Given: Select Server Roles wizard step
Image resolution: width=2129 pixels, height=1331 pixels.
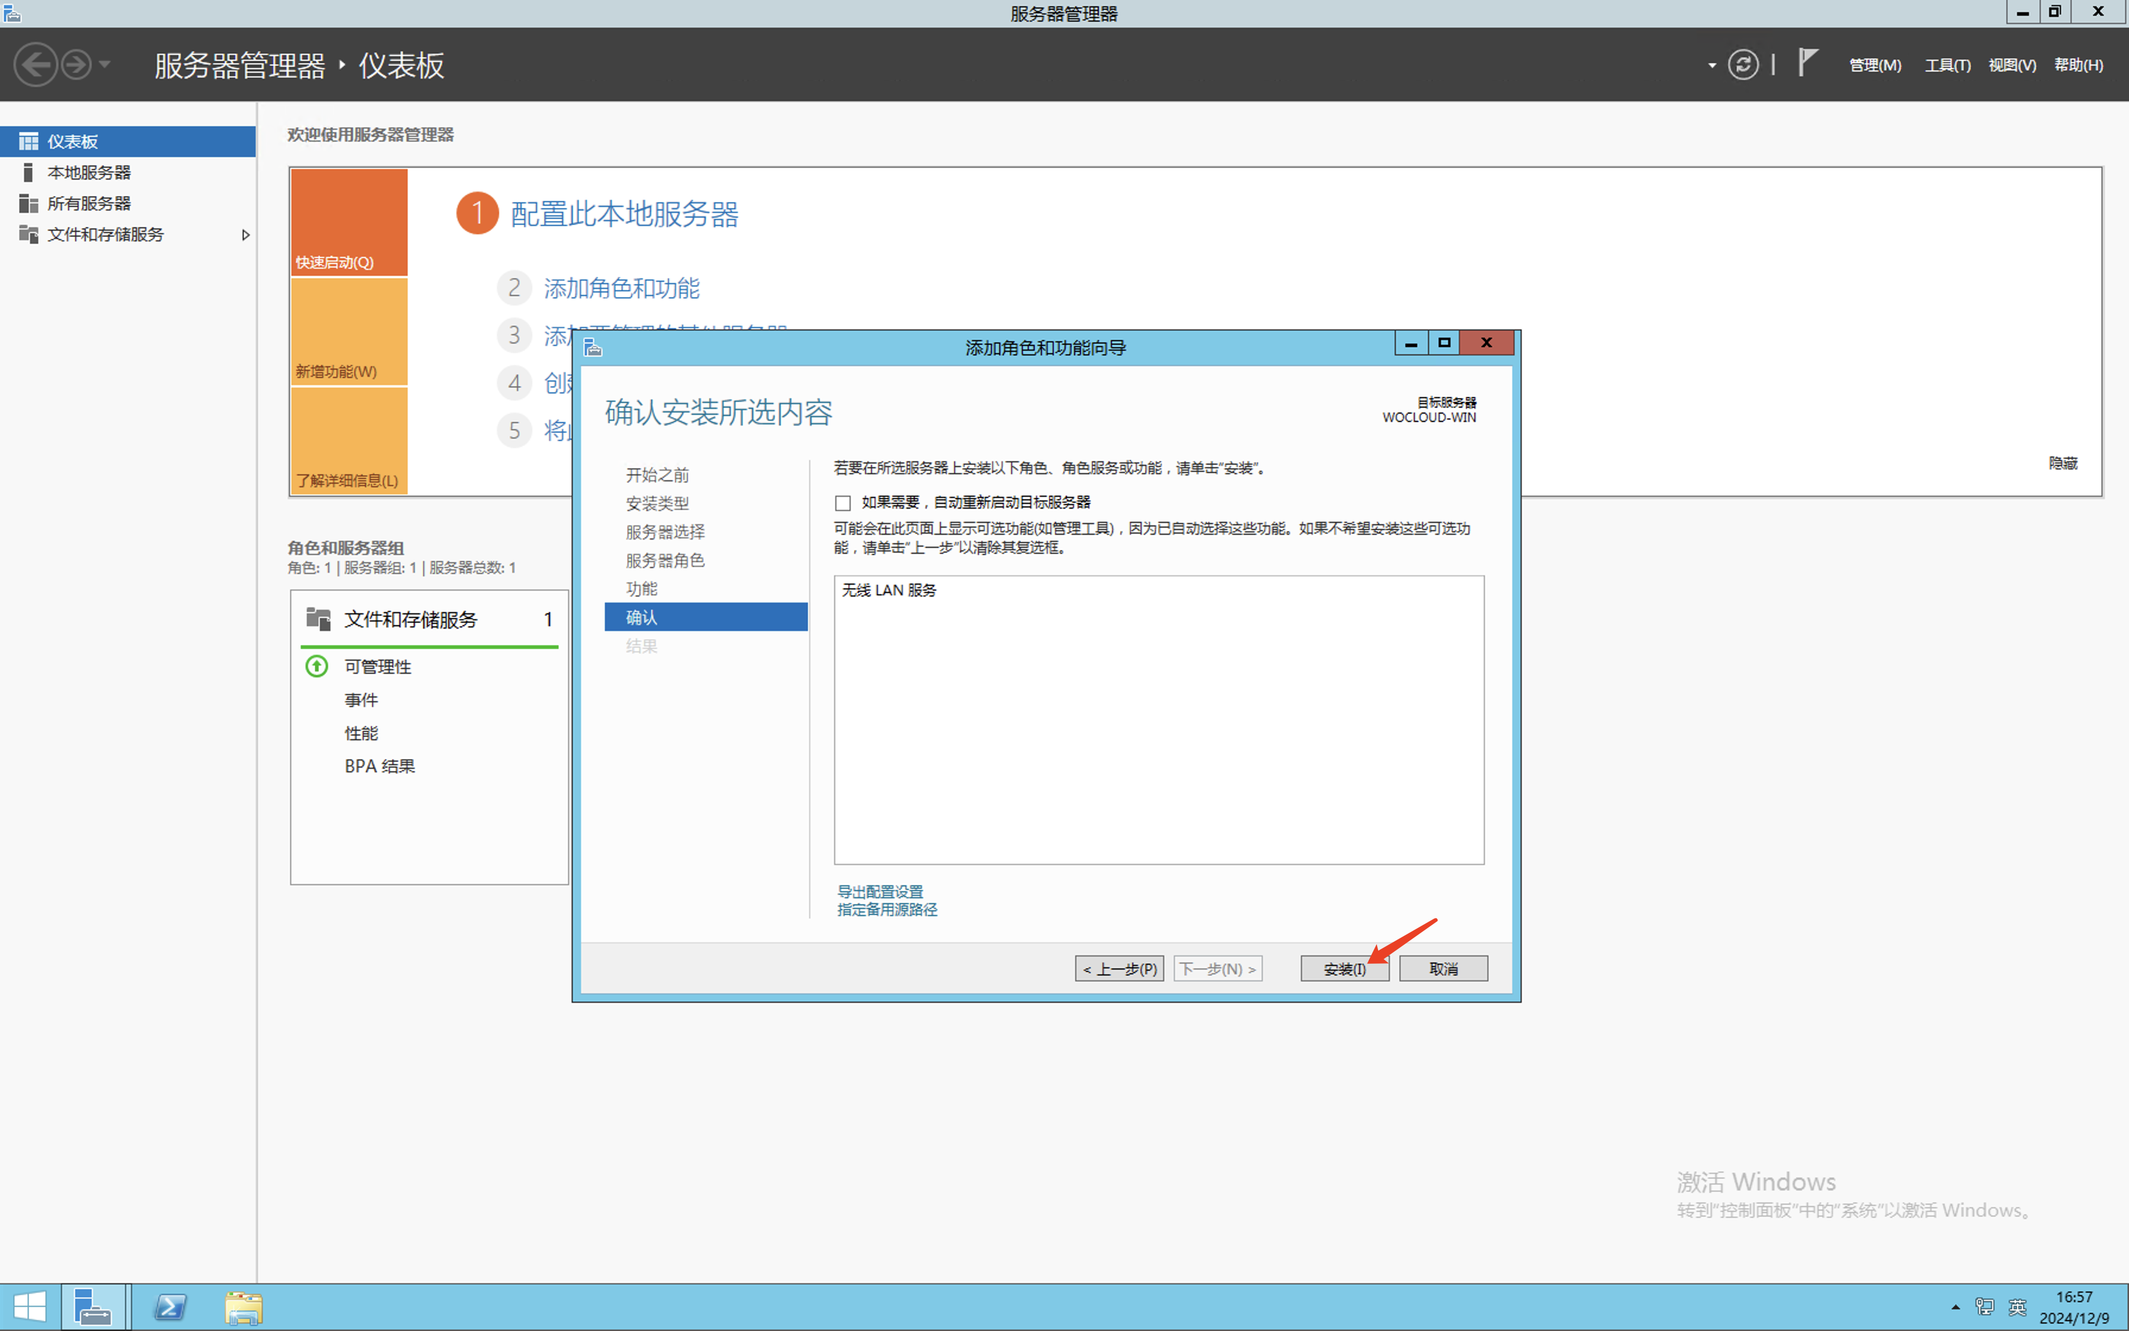Looking at the screenshot, I should [x=665, y=561].
